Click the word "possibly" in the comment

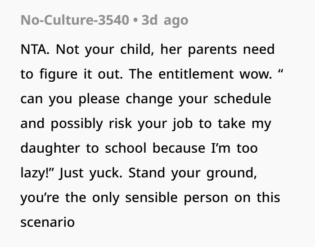(x=78, y=123)
